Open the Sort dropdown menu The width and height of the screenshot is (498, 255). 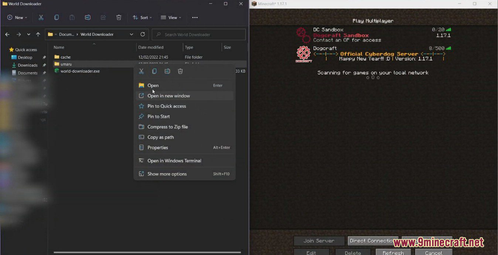tap(142, 17)
